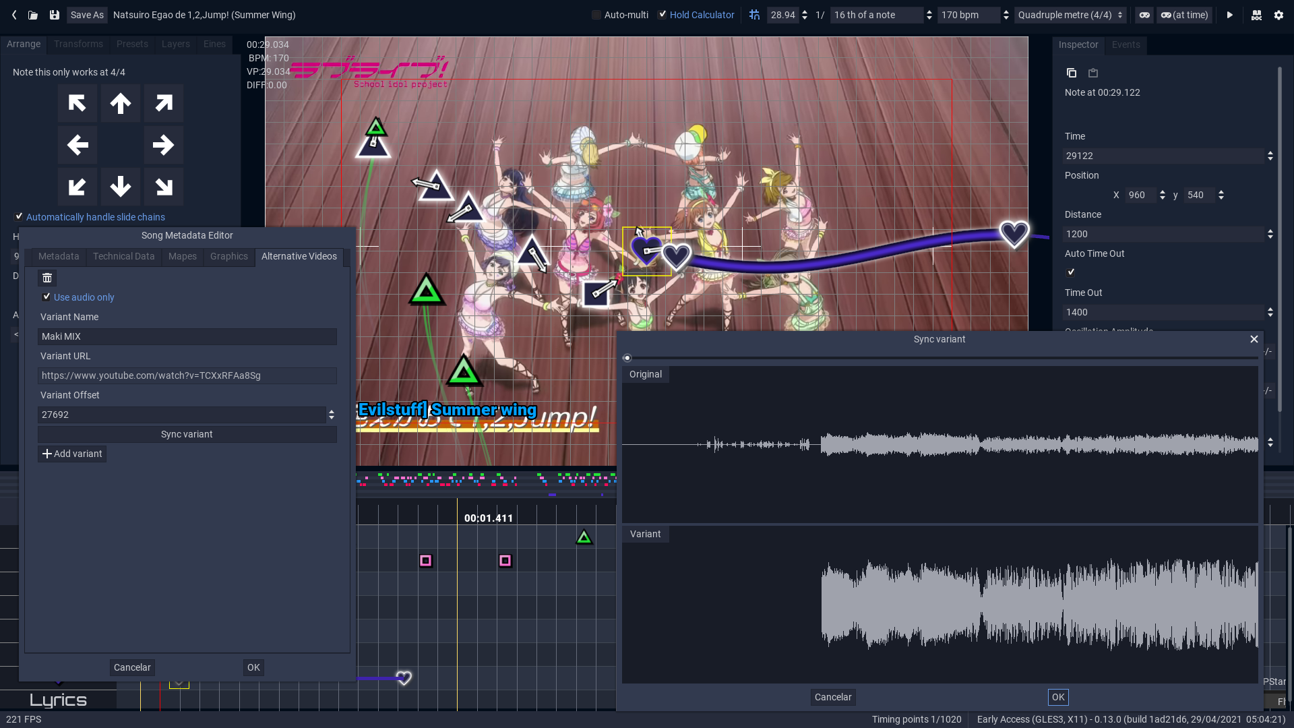
Task: Open the Graphics tab in metadata editor
Action: pyautogui.click(x=229, y=256)
